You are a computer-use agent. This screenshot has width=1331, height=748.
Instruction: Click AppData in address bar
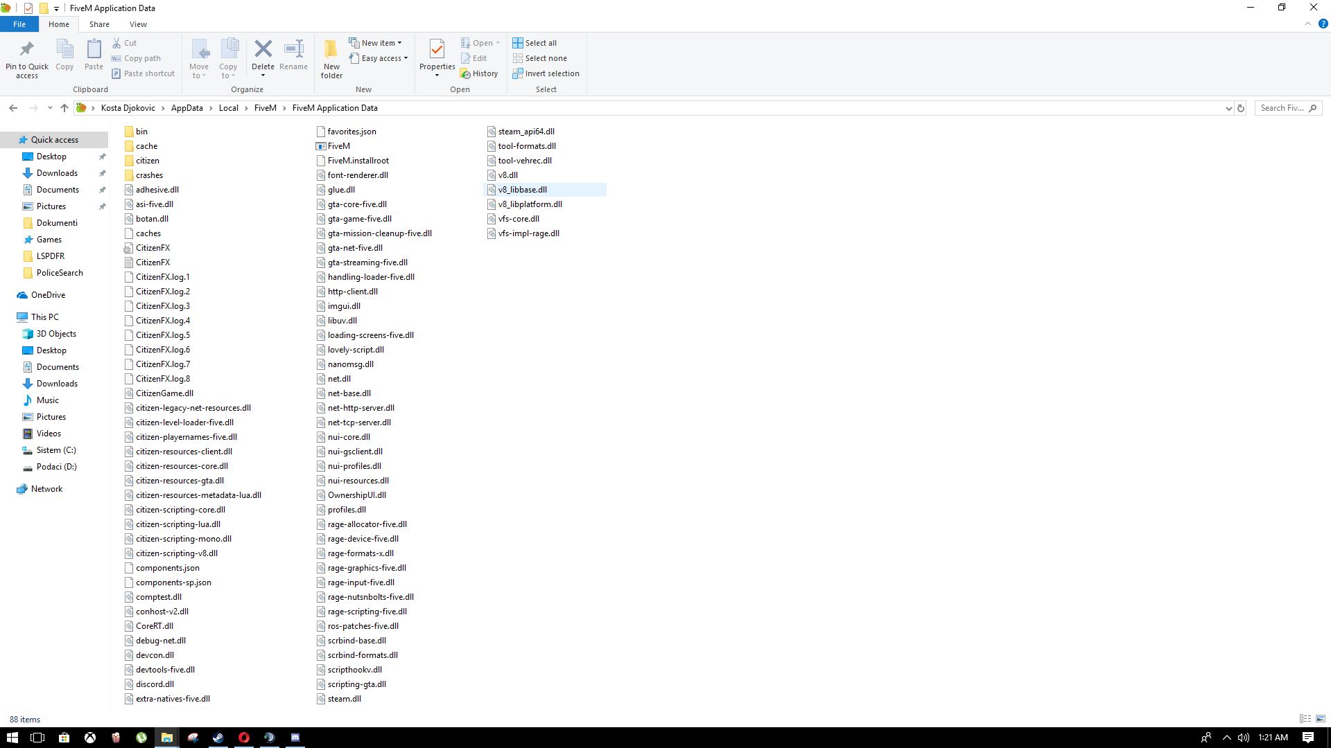187,108
